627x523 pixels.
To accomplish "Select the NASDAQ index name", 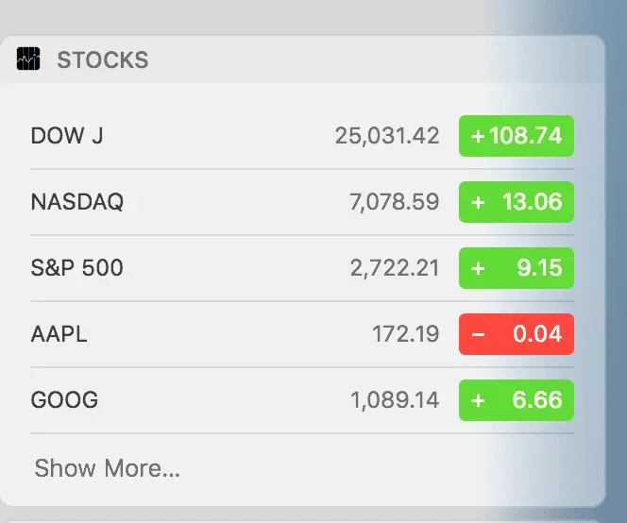I will point(77,202).
